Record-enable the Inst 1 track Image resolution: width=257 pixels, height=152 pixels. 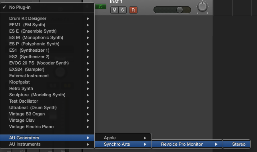coord(133,10)
